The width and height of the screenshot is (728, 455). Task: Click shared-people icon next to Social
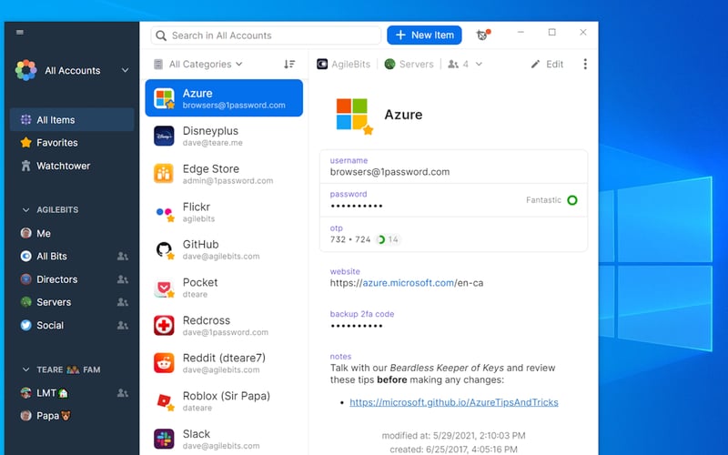123,326
